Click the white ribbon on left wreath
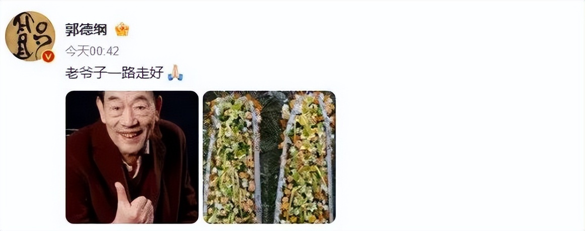Screen dimensions: 585x231 coord(257,164)
